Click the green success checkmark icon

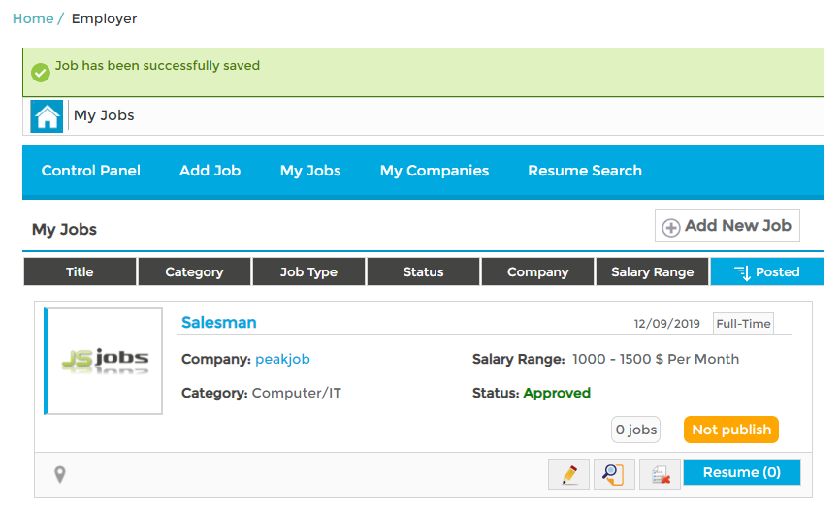coord(41,73)
